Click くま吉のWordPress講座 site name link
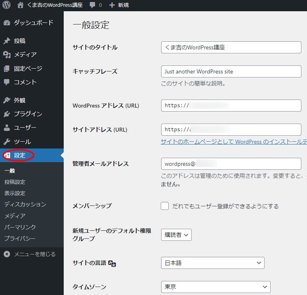This screenshot has width=307, height=295. point(55,5)
